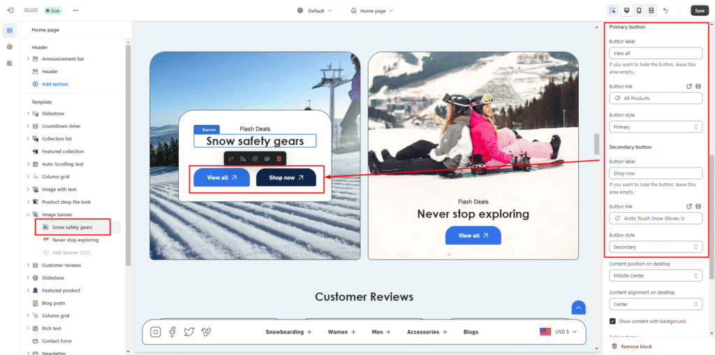Open the app embeds icon in left rail

[10, 63]
